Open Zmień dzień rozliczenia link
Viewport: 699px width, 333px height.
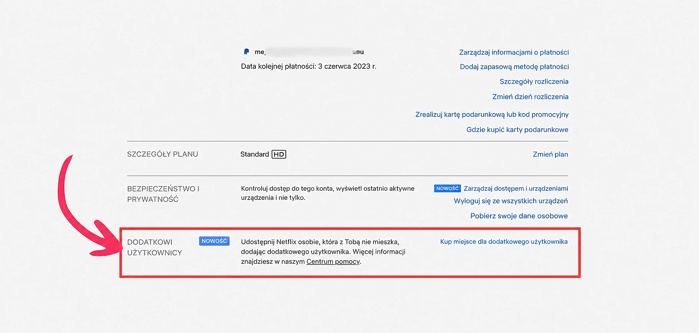pyautogui.click(x=530, y=97)
